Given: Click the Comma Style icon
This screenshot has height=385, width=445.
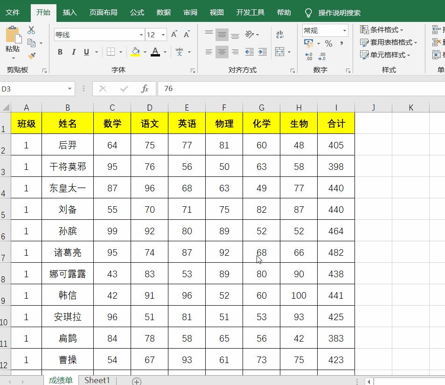Looking at the screenshot, I should point(342,43).
